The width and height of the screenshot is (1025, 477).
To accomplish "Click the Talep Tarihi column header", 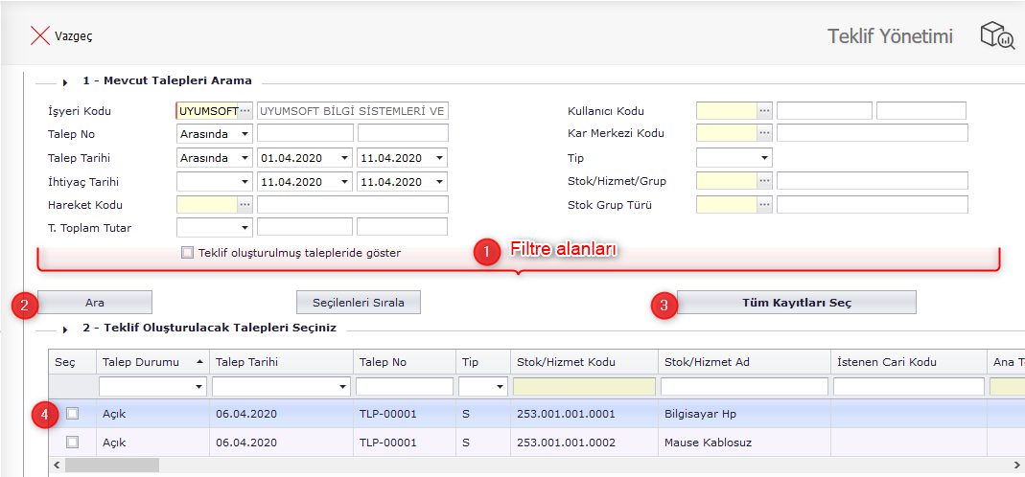I will point(278,362).
